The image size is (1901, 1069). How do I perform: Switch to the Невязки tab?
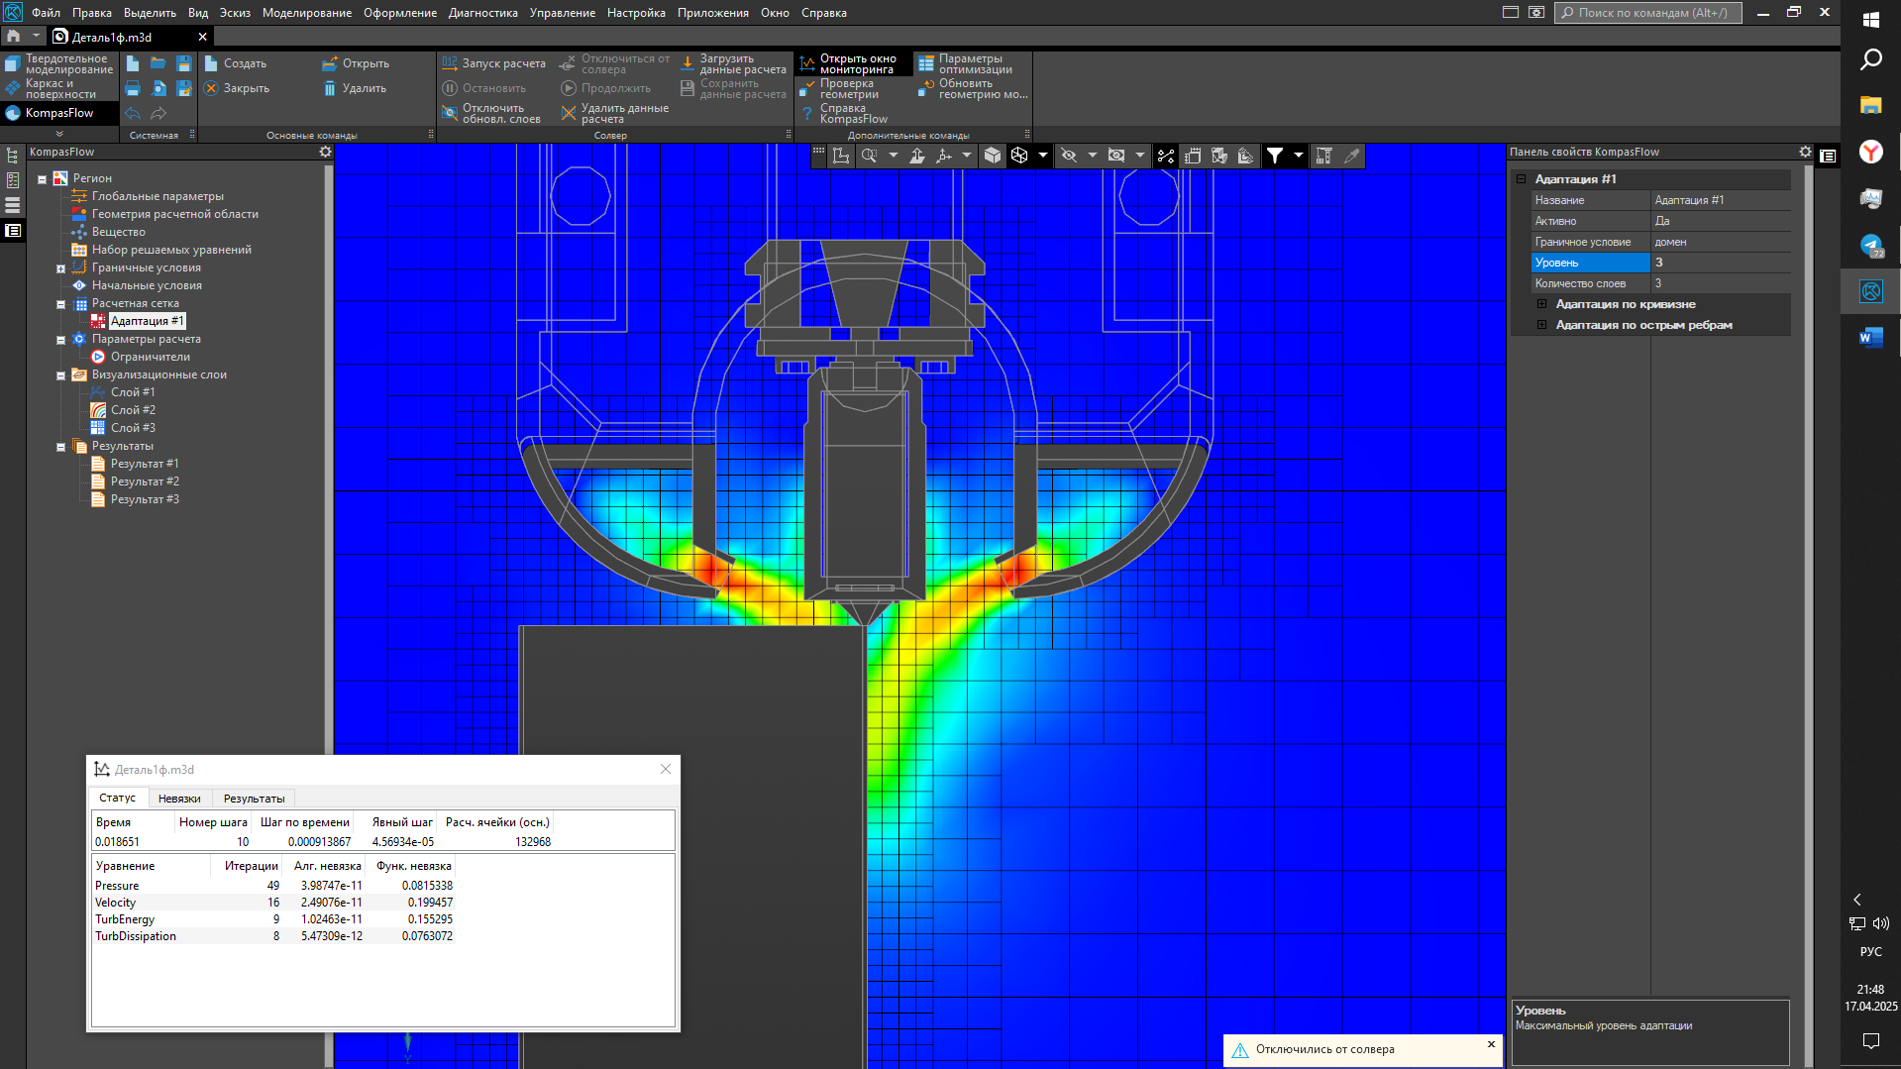[179, 798]
